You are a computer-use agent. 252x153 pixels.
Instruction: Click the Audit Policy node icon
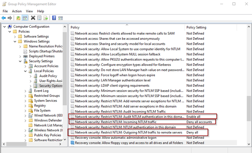pyautogui.click(x=35, y=76)
